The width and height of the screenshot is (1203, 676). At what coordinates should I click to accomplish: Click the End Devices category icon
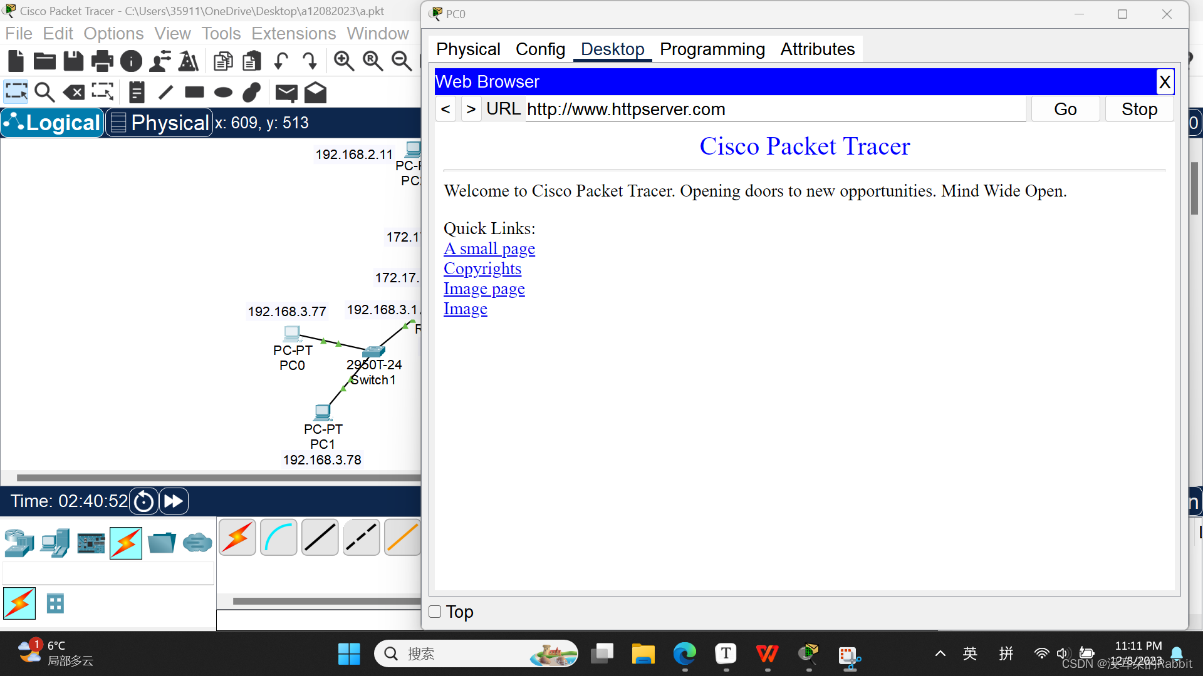(x=55, y=543)
